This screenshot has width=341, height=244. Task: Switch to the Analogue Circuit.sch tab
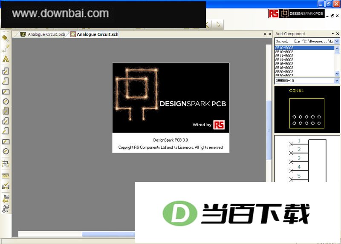click(94, 34)
